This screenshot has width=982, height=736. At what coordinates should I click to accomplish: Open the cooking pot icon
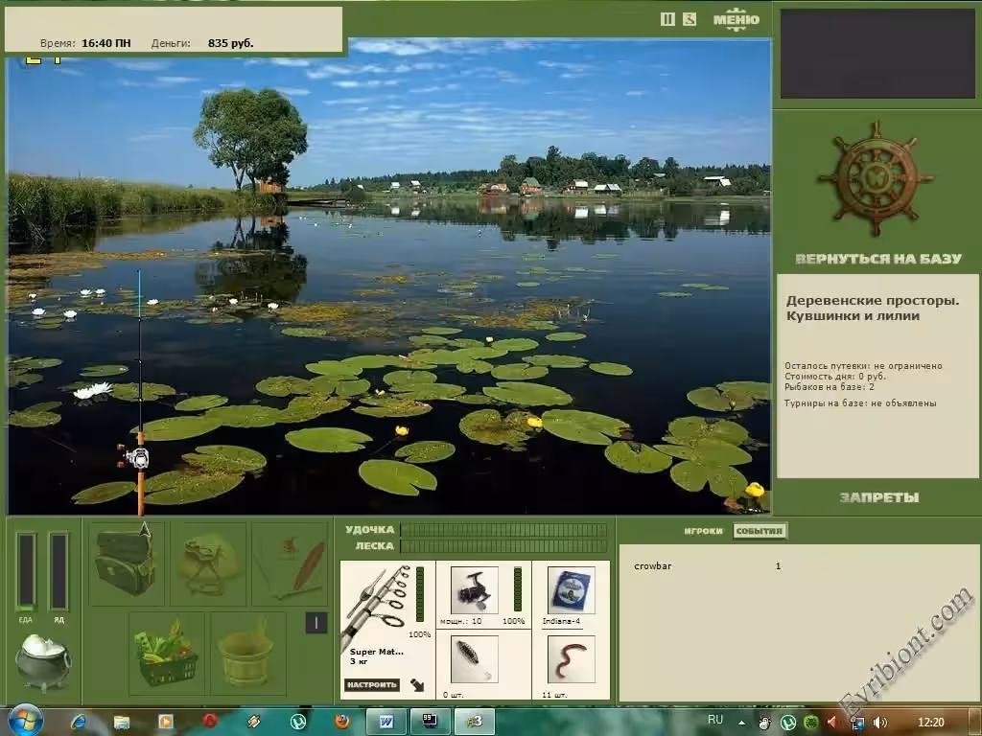[42, 661]
